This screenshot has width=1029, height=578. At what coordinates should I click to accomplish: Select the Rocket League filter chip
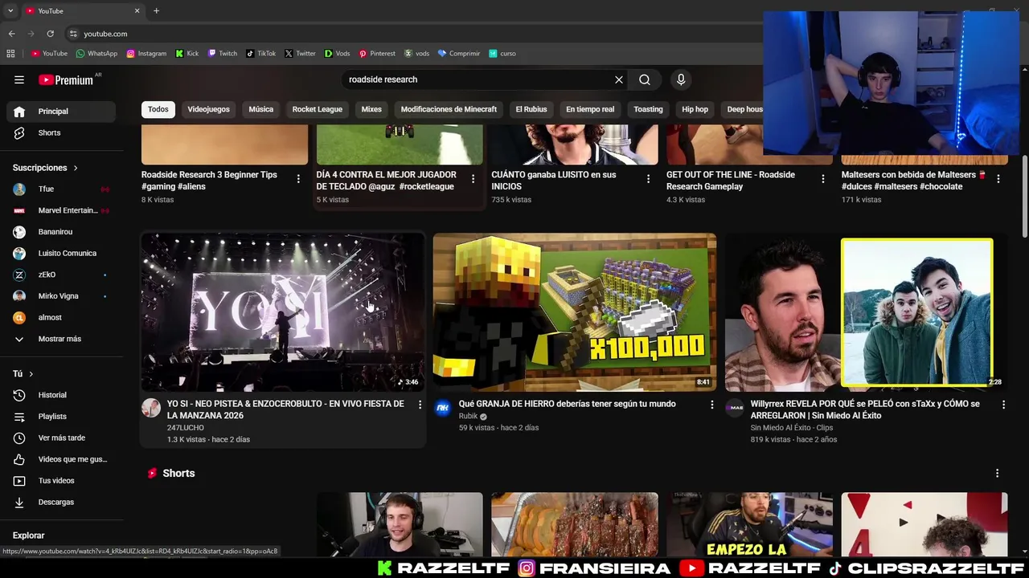pos(317,109)
